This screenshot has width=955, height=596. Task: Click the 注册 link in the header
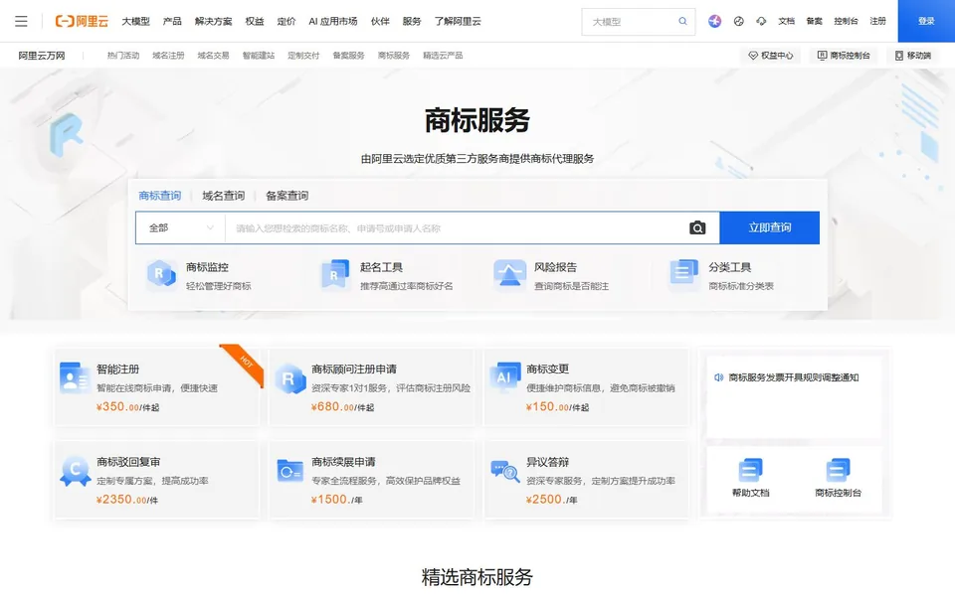[x=877, y=21]
